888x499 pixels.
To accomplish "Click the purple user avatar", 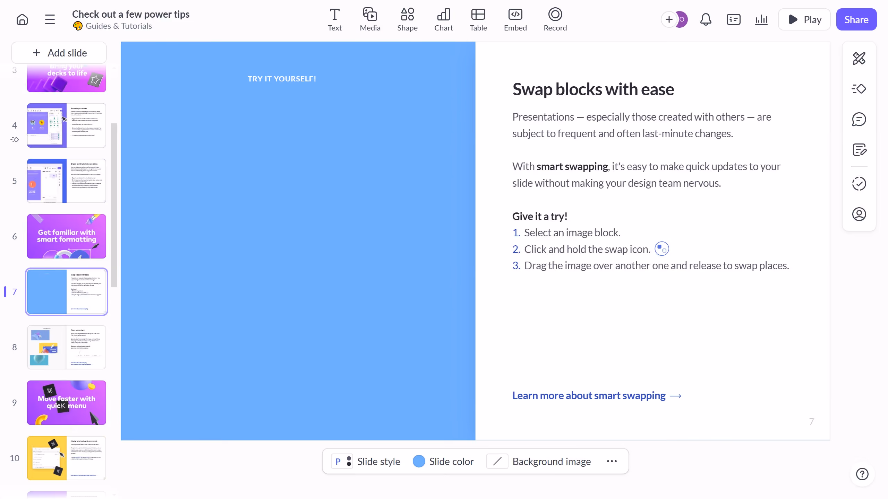I will (682, 19).
